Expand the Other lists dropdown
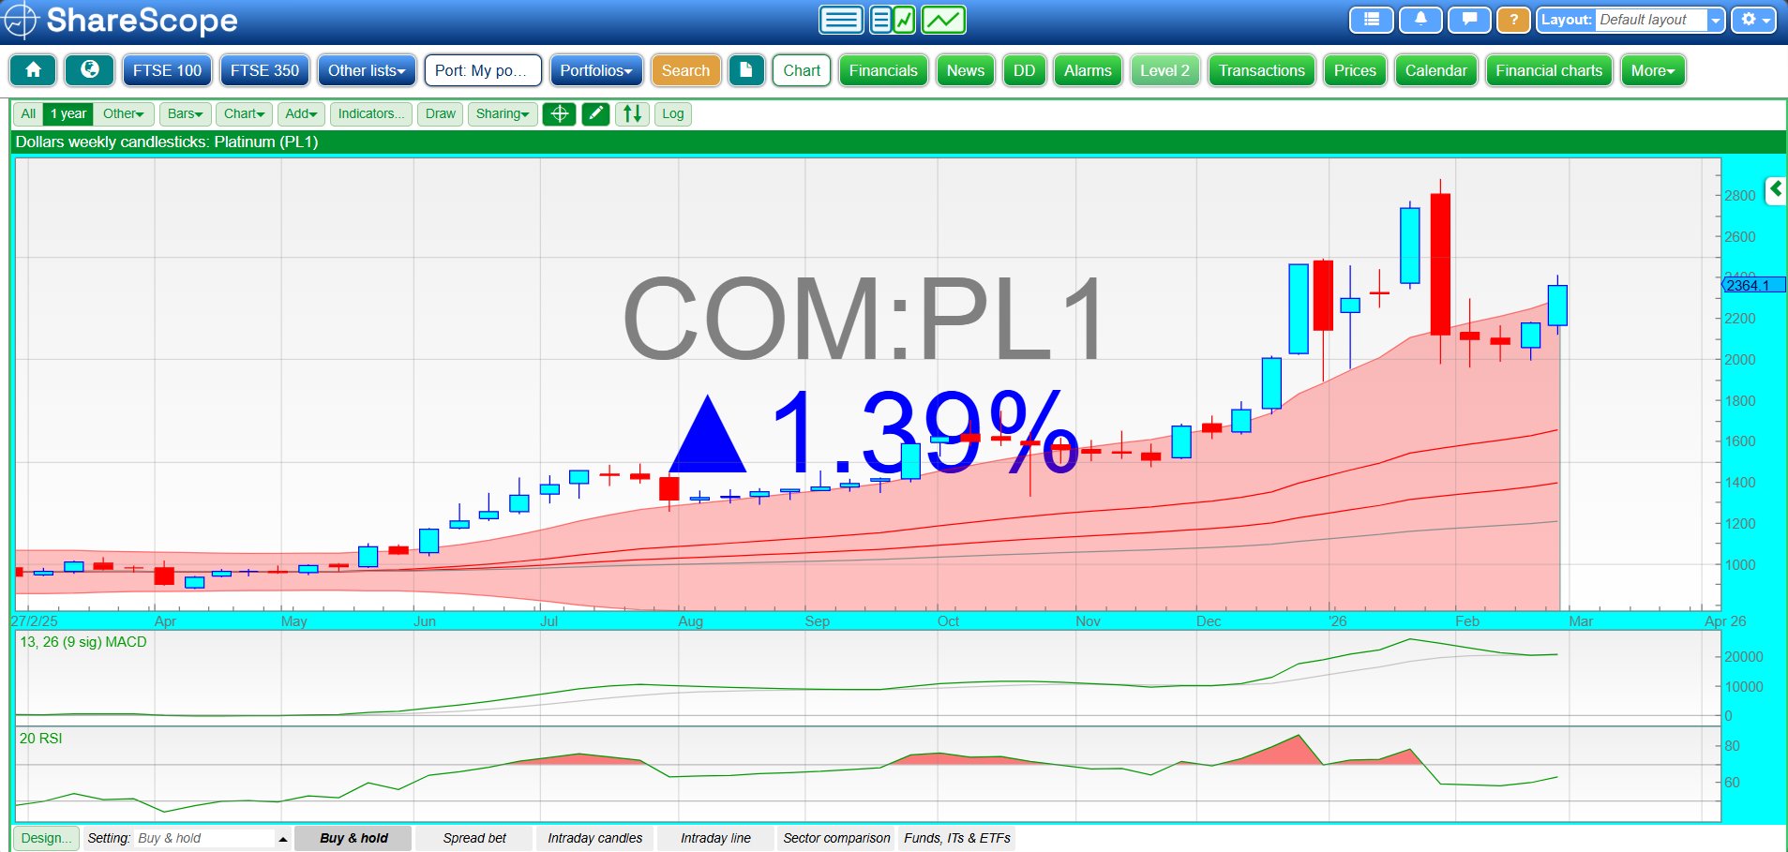The image size is (1788, 852). 367,70
